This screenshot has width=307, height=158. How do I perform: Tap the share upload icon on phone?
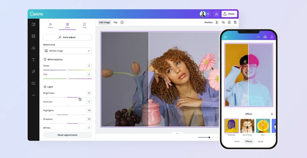coord(272,37)
